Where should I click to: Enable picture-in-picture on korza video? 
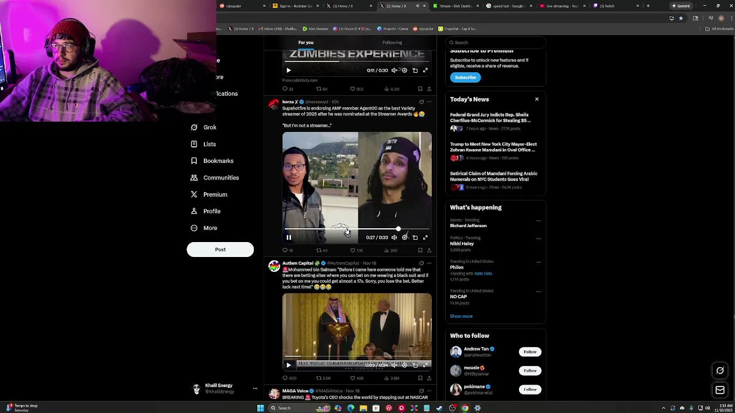coord(415,237)
